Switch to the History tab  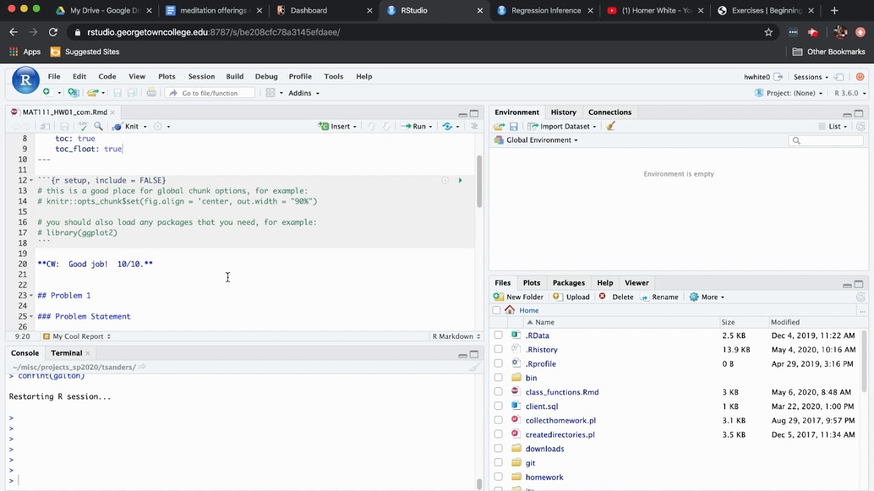[x=563, y=112]
